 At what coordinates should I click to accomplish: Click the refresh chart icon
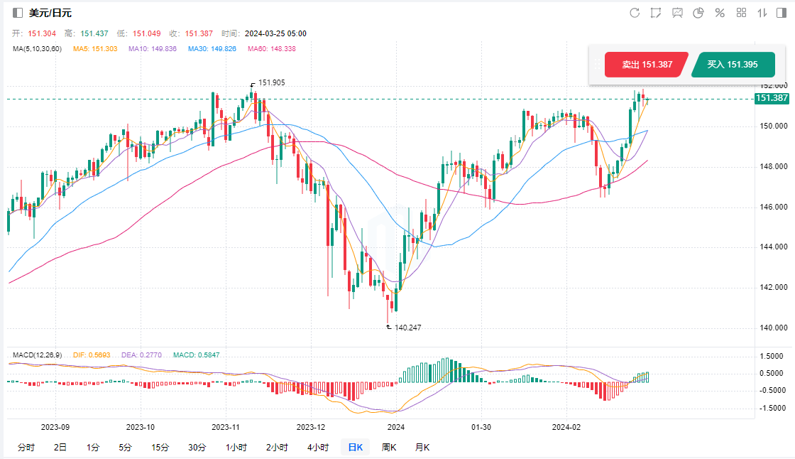(635, 13)
